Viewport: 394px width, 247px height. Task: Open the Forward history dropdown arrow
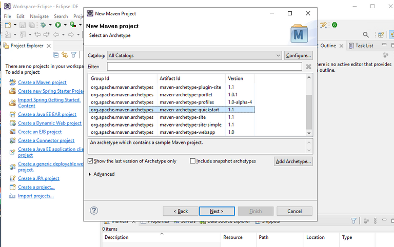coord(78,35)
